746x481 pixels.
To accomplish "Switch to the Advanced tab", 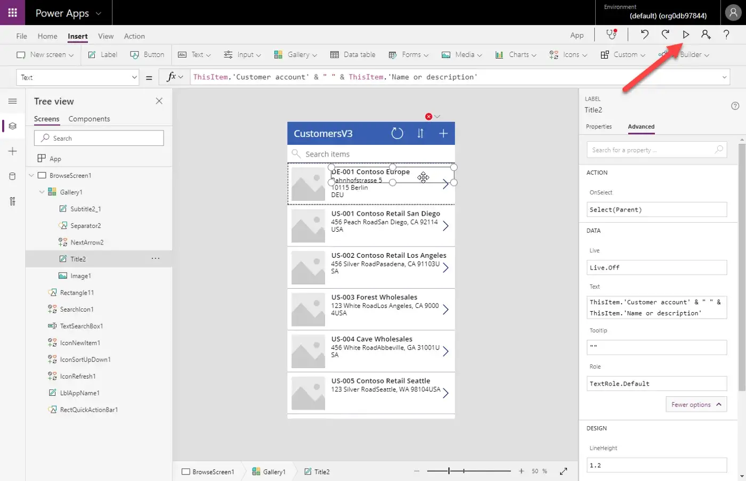I will 641,127.
